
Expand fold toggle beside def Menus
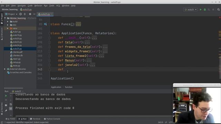[x=49, y=60]
